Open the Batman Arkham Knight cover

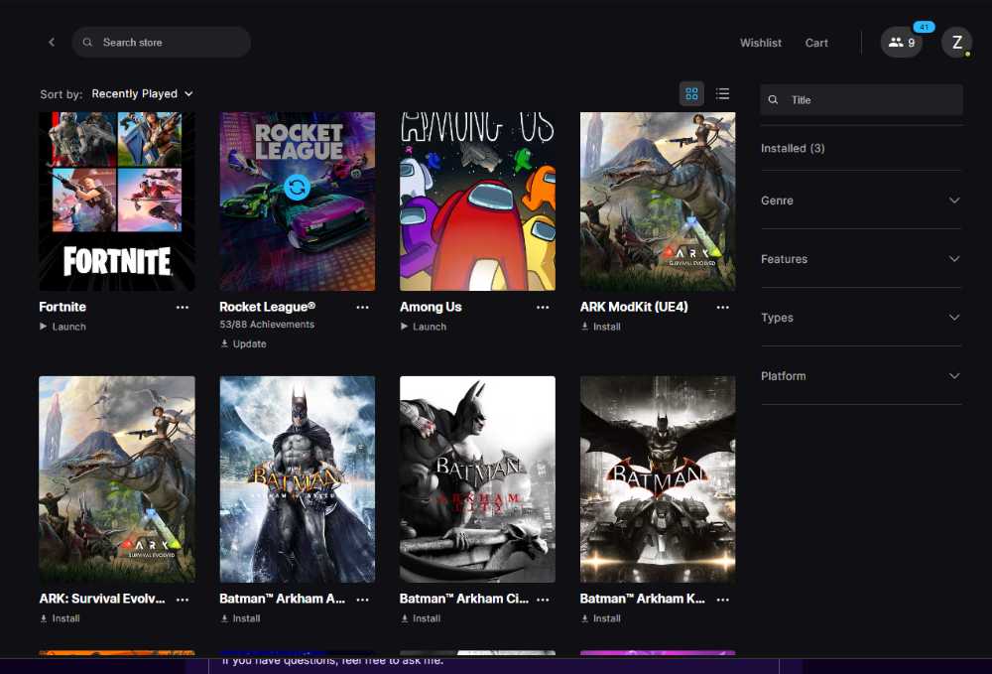(658, 479)
